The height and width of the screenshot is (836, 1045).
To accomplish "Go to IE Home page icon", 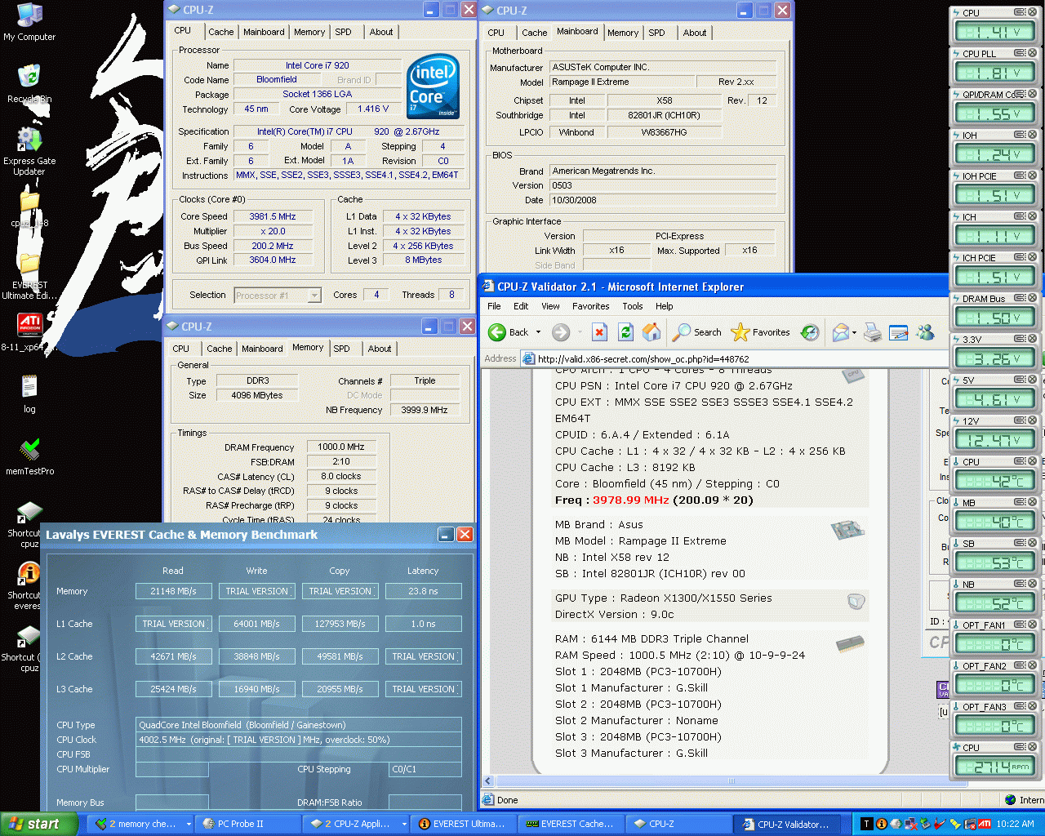I will (x=651, y=332).
